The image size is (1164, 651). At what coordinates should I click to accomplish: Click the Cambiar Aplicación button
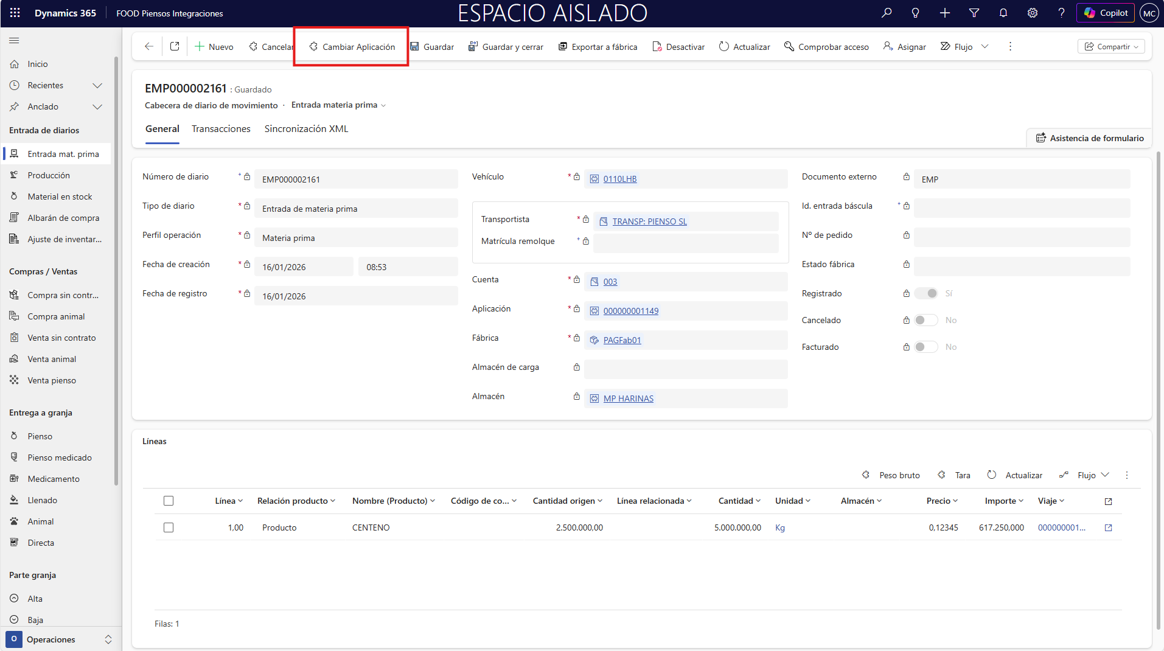352,47
